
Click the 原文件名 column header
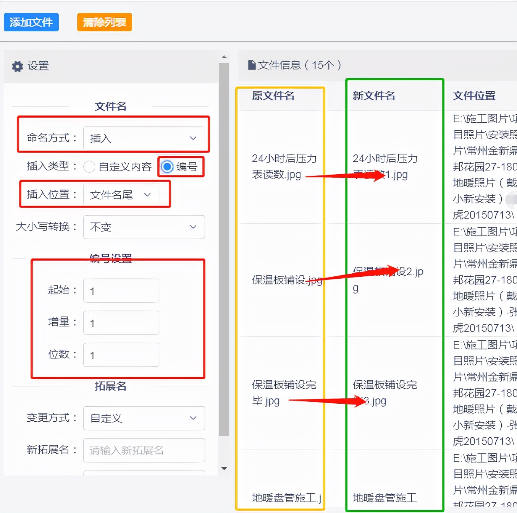272,96
